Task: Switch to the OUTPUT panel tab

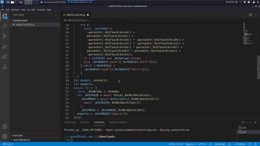Action: tap(85, 122)
